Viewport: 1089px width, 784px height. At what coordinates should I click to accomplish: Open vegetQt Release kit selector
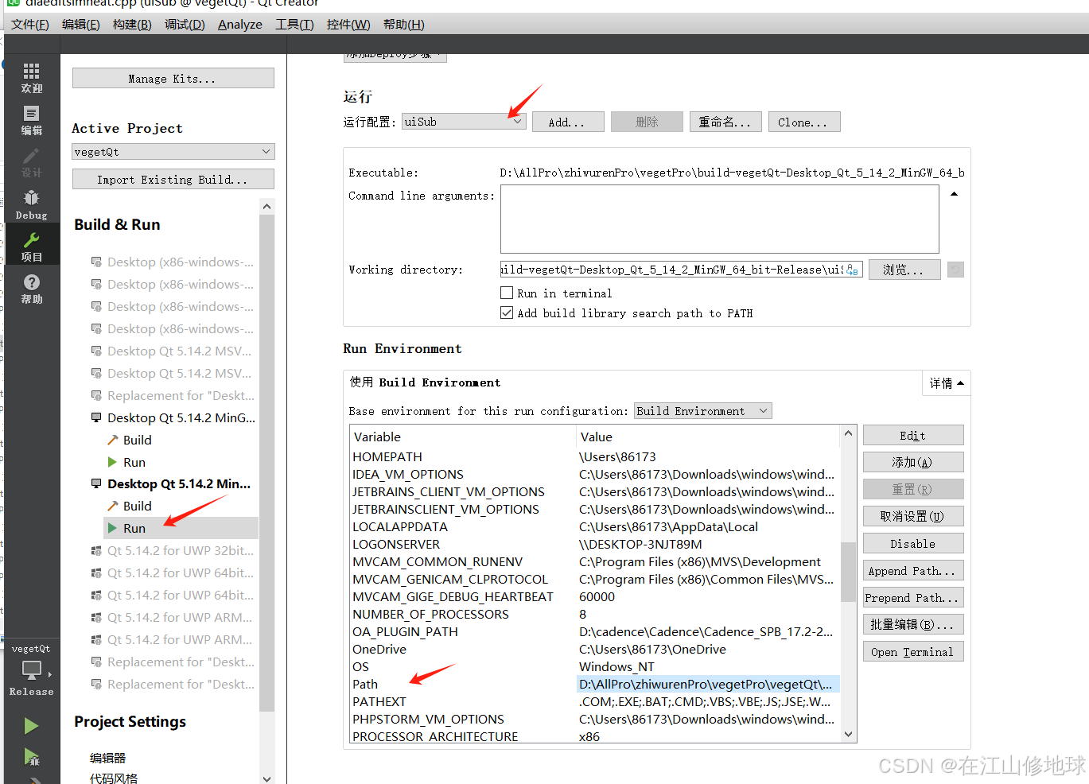click(x=32, y=670)
